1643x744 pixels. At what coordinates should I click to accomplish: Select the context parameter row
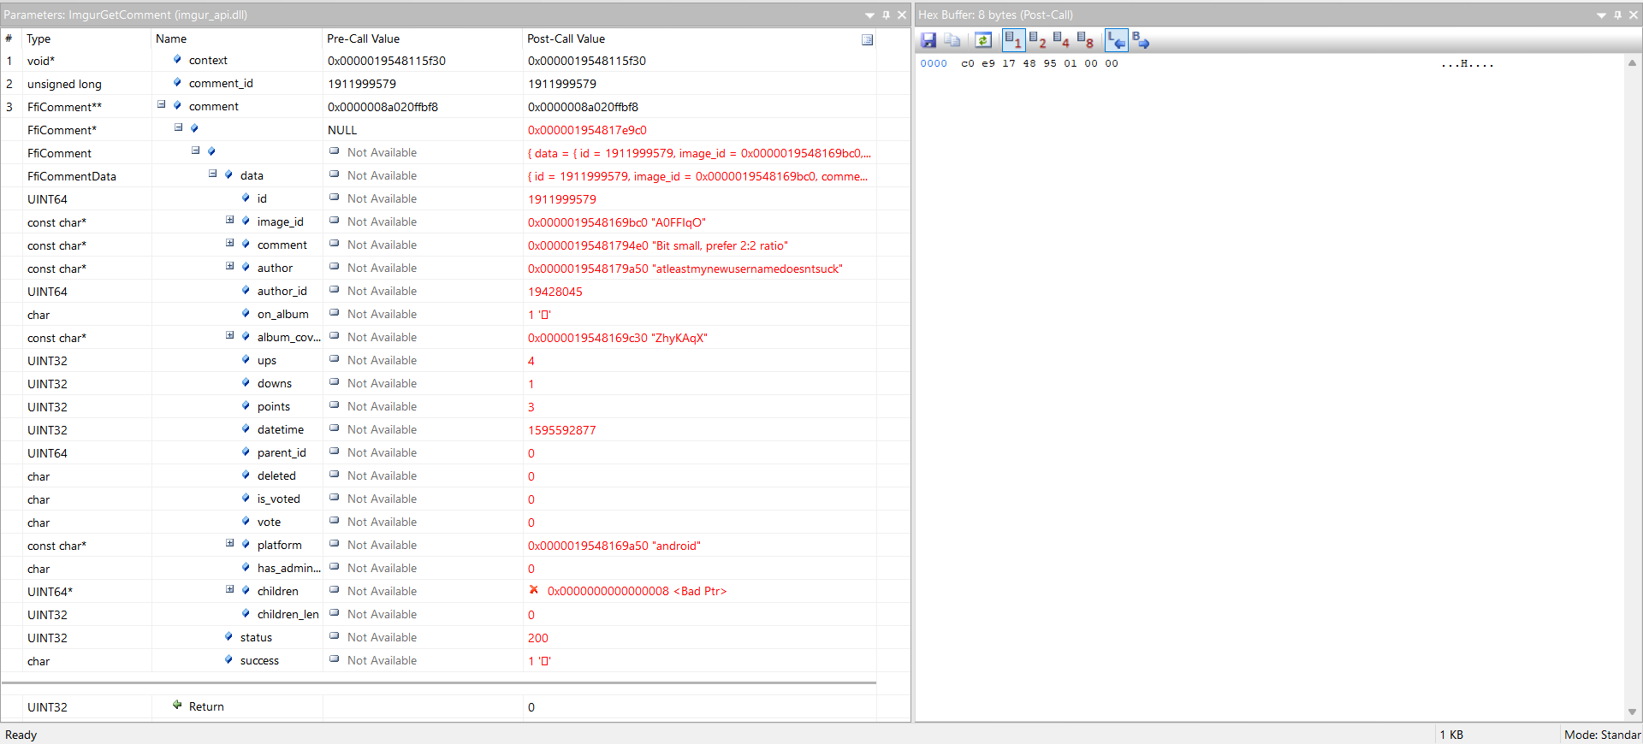coord(438,61)
